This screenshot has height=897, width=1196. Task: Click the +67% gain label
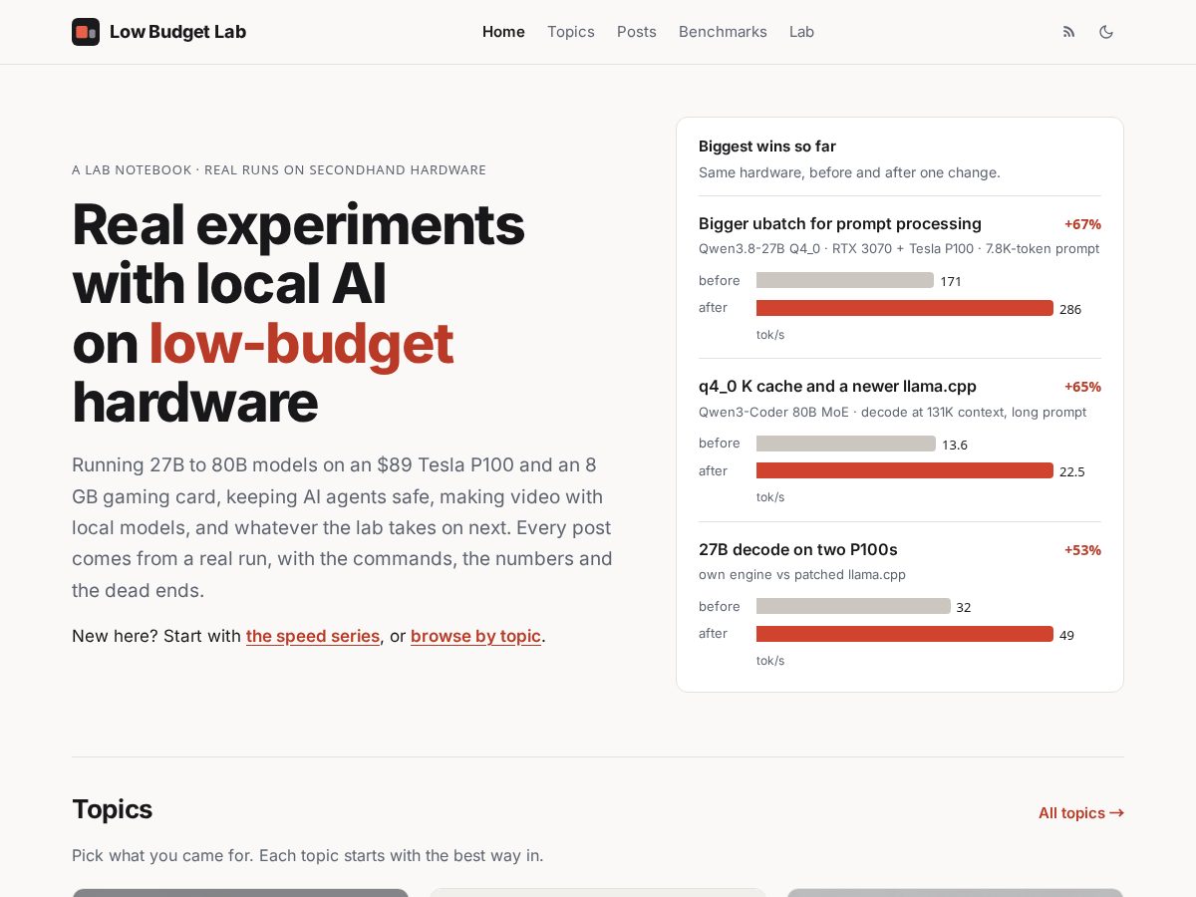pyautogui.click(x=1082, y=224)
